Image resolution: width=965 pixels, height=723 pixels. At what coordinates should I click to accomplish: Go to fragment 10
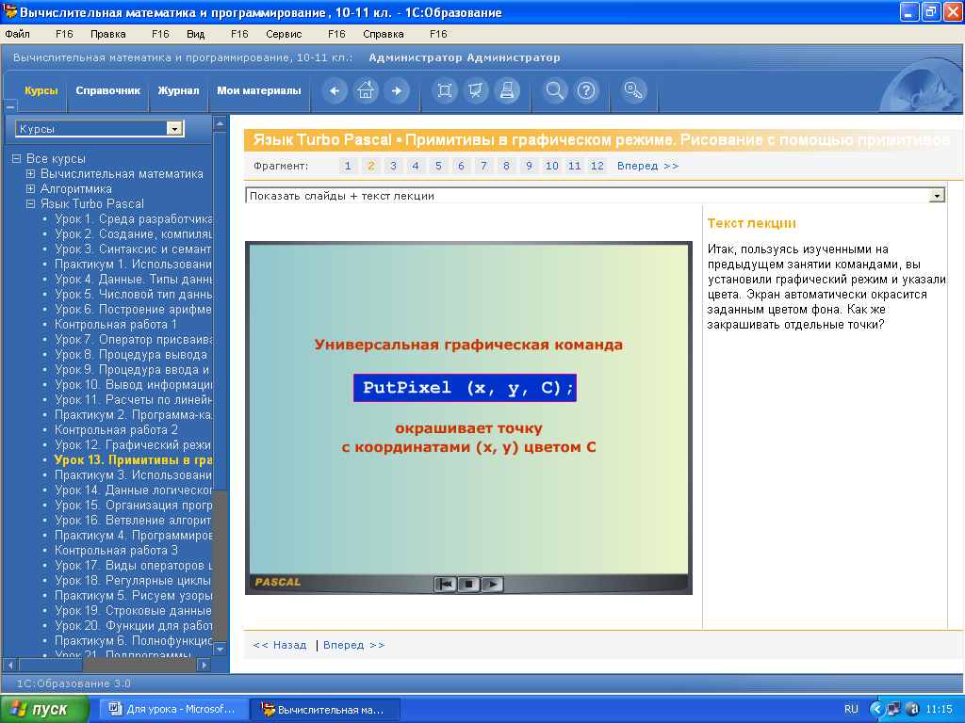pos(552,166)
